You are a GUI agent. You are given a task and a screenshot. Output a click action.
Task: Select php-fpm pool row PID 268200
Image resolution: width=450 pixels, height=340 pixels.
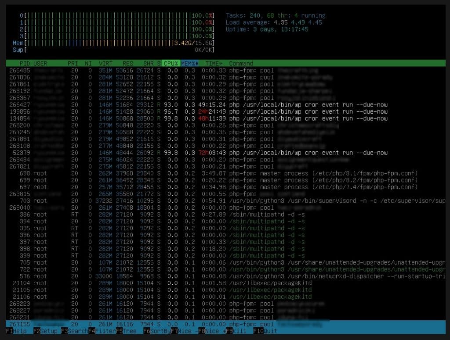tap(225, 125)
